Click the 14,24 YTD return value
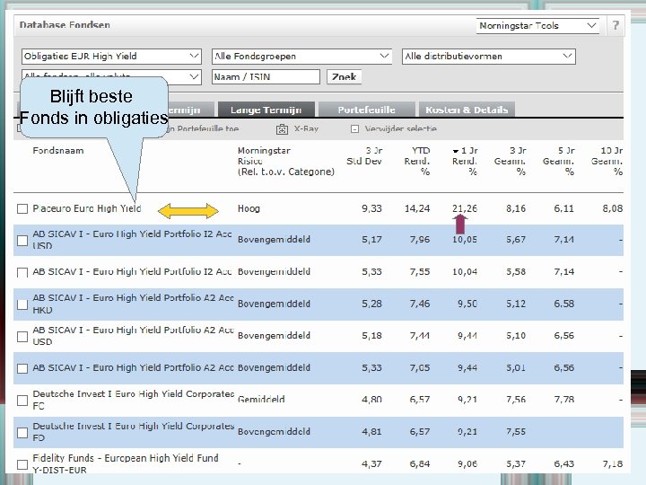 417,208
